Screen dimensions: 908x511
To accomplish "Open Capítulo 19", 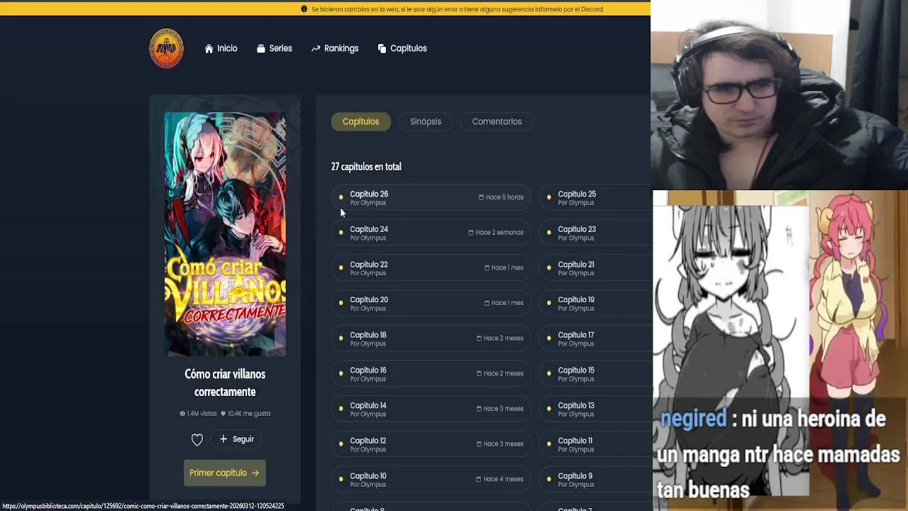I will click(x=596, y=303).
